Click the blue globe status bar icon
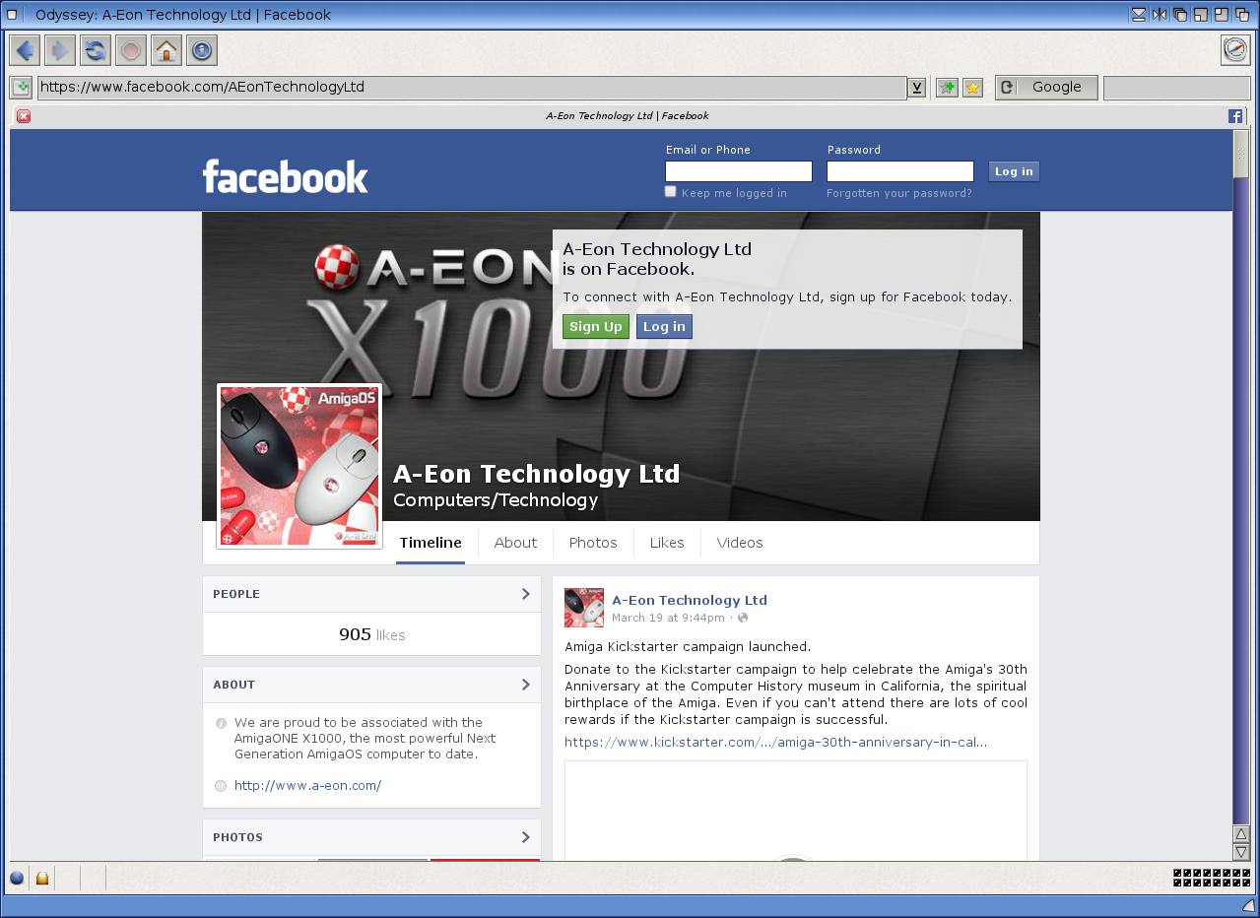 click(17, 878)
